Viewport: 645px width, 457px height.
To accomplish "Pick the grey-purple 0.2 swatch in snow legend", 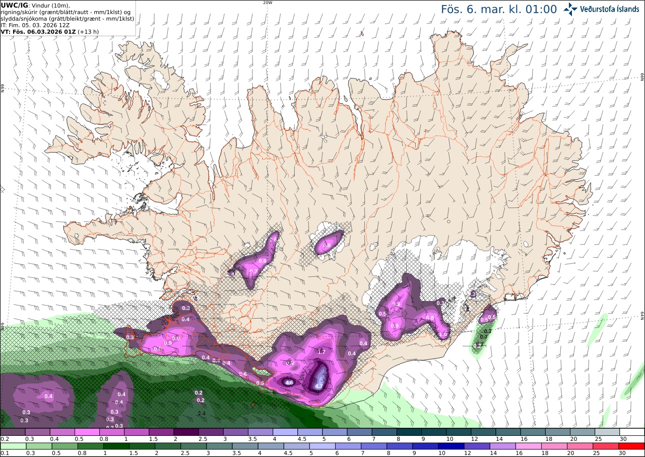I will pyautogui.click(x=13, y=432).
